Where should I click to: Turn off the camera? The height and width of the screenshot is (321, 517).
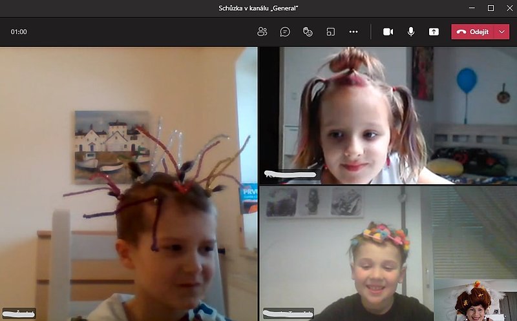click(x=388, y=32)
